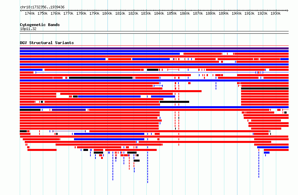Click the 1850k ruler label
298x195 pixels.
click(x=172, y=13)
